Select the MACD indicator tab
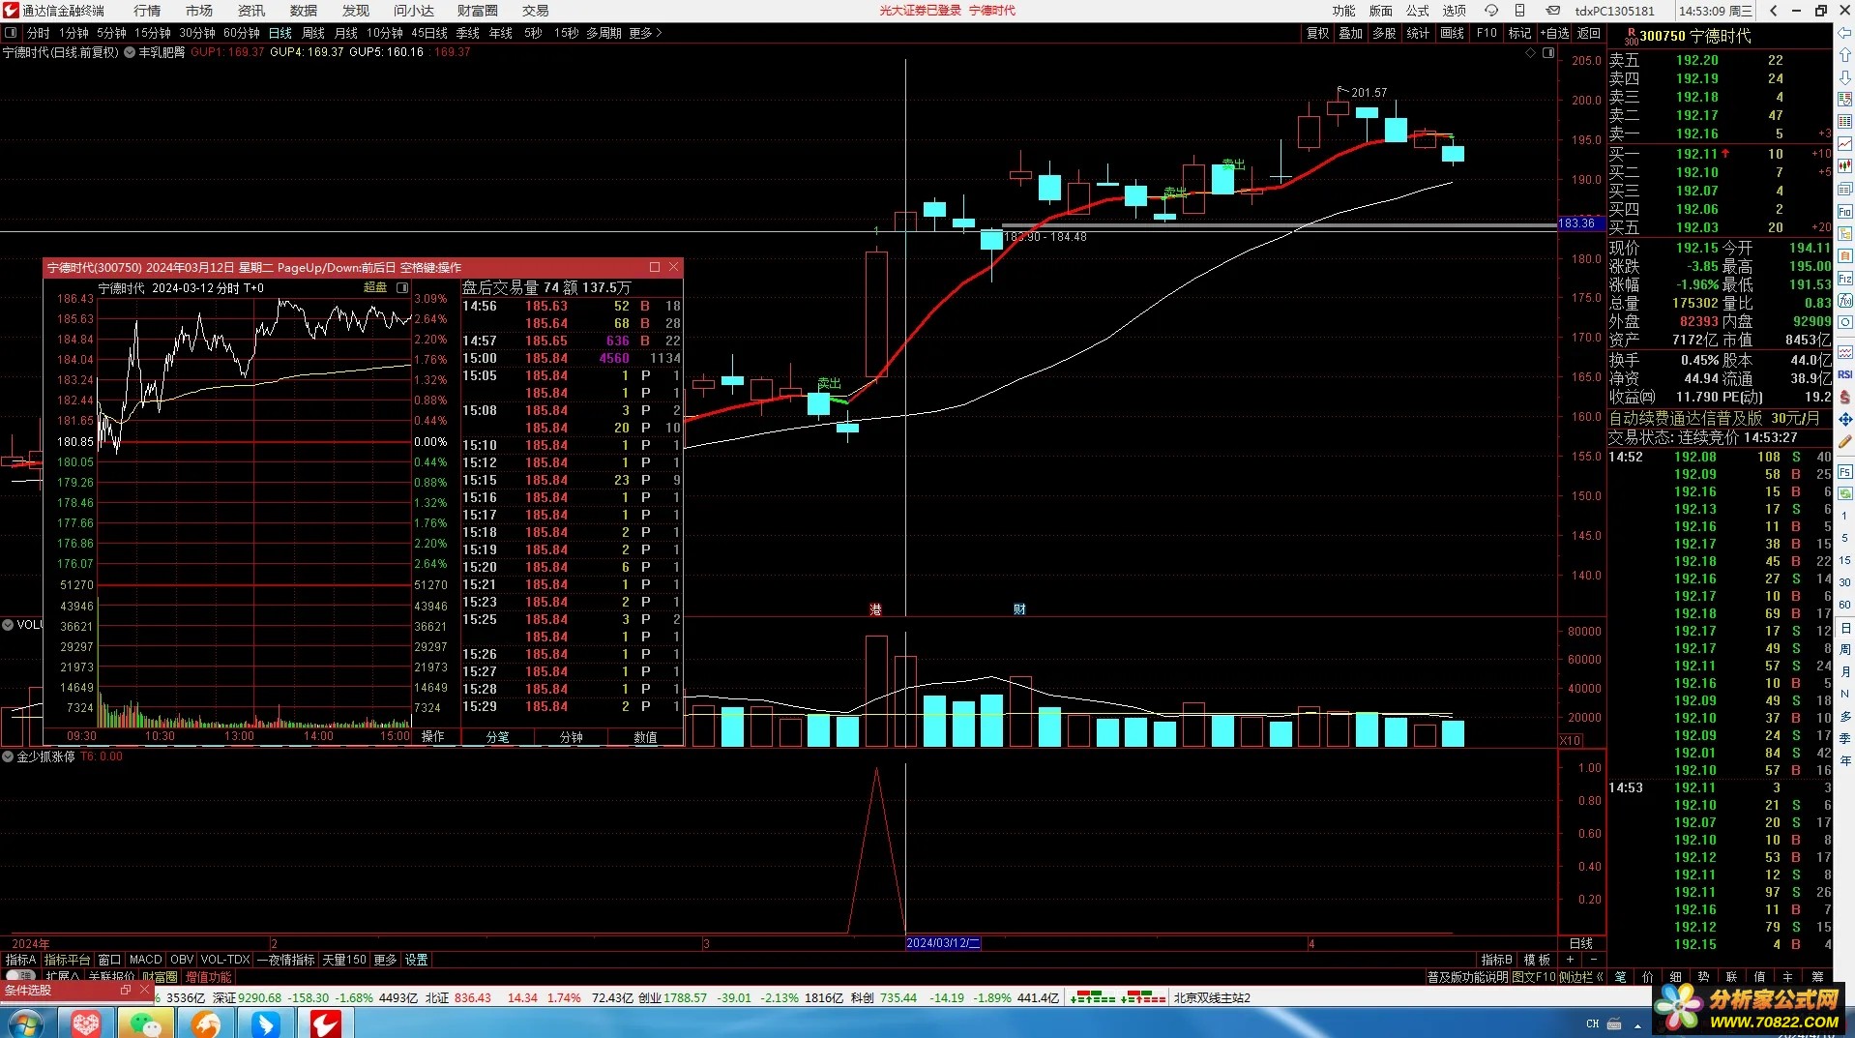 146,960
